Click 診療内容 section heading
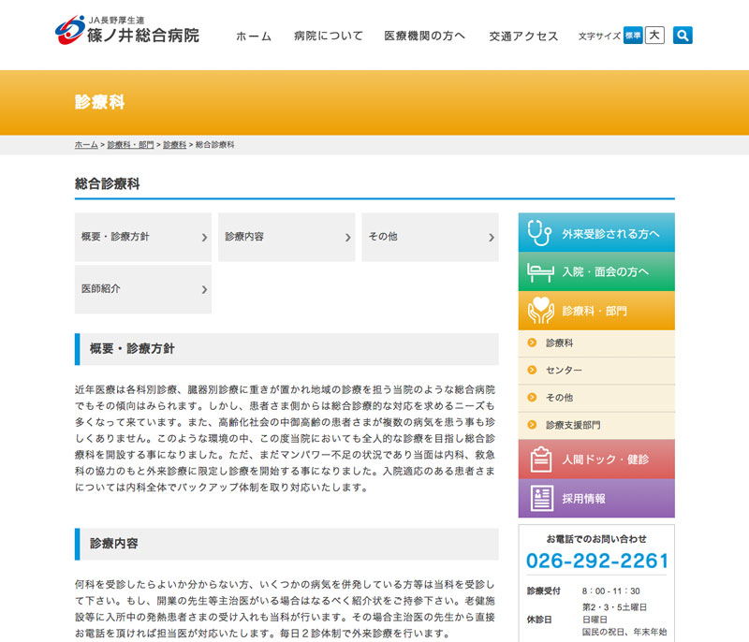The width and height of the screenshot is (749, 642). point(113,544)
